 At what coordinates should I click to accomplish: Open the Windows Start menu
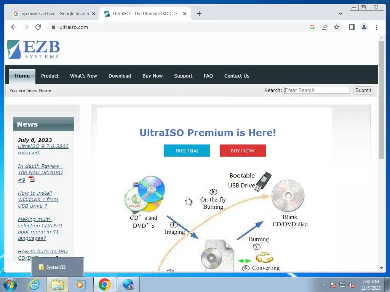10,284
